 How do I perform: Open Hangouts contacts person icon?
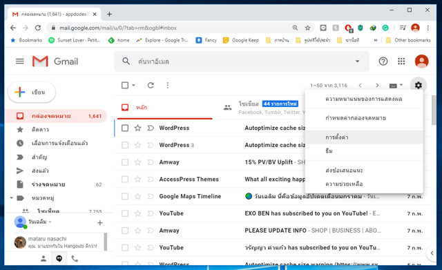pyautogui.click(x=44, y=258)
